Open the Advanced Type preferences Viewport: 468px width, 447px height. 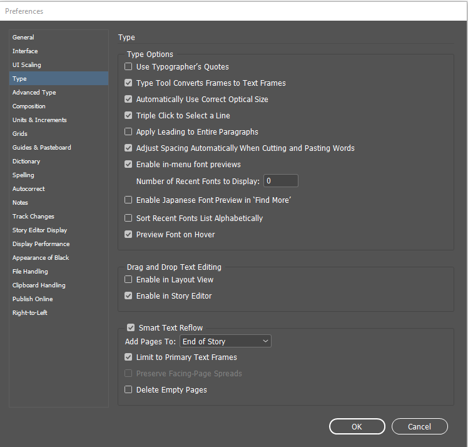click(x=34, y=93)
